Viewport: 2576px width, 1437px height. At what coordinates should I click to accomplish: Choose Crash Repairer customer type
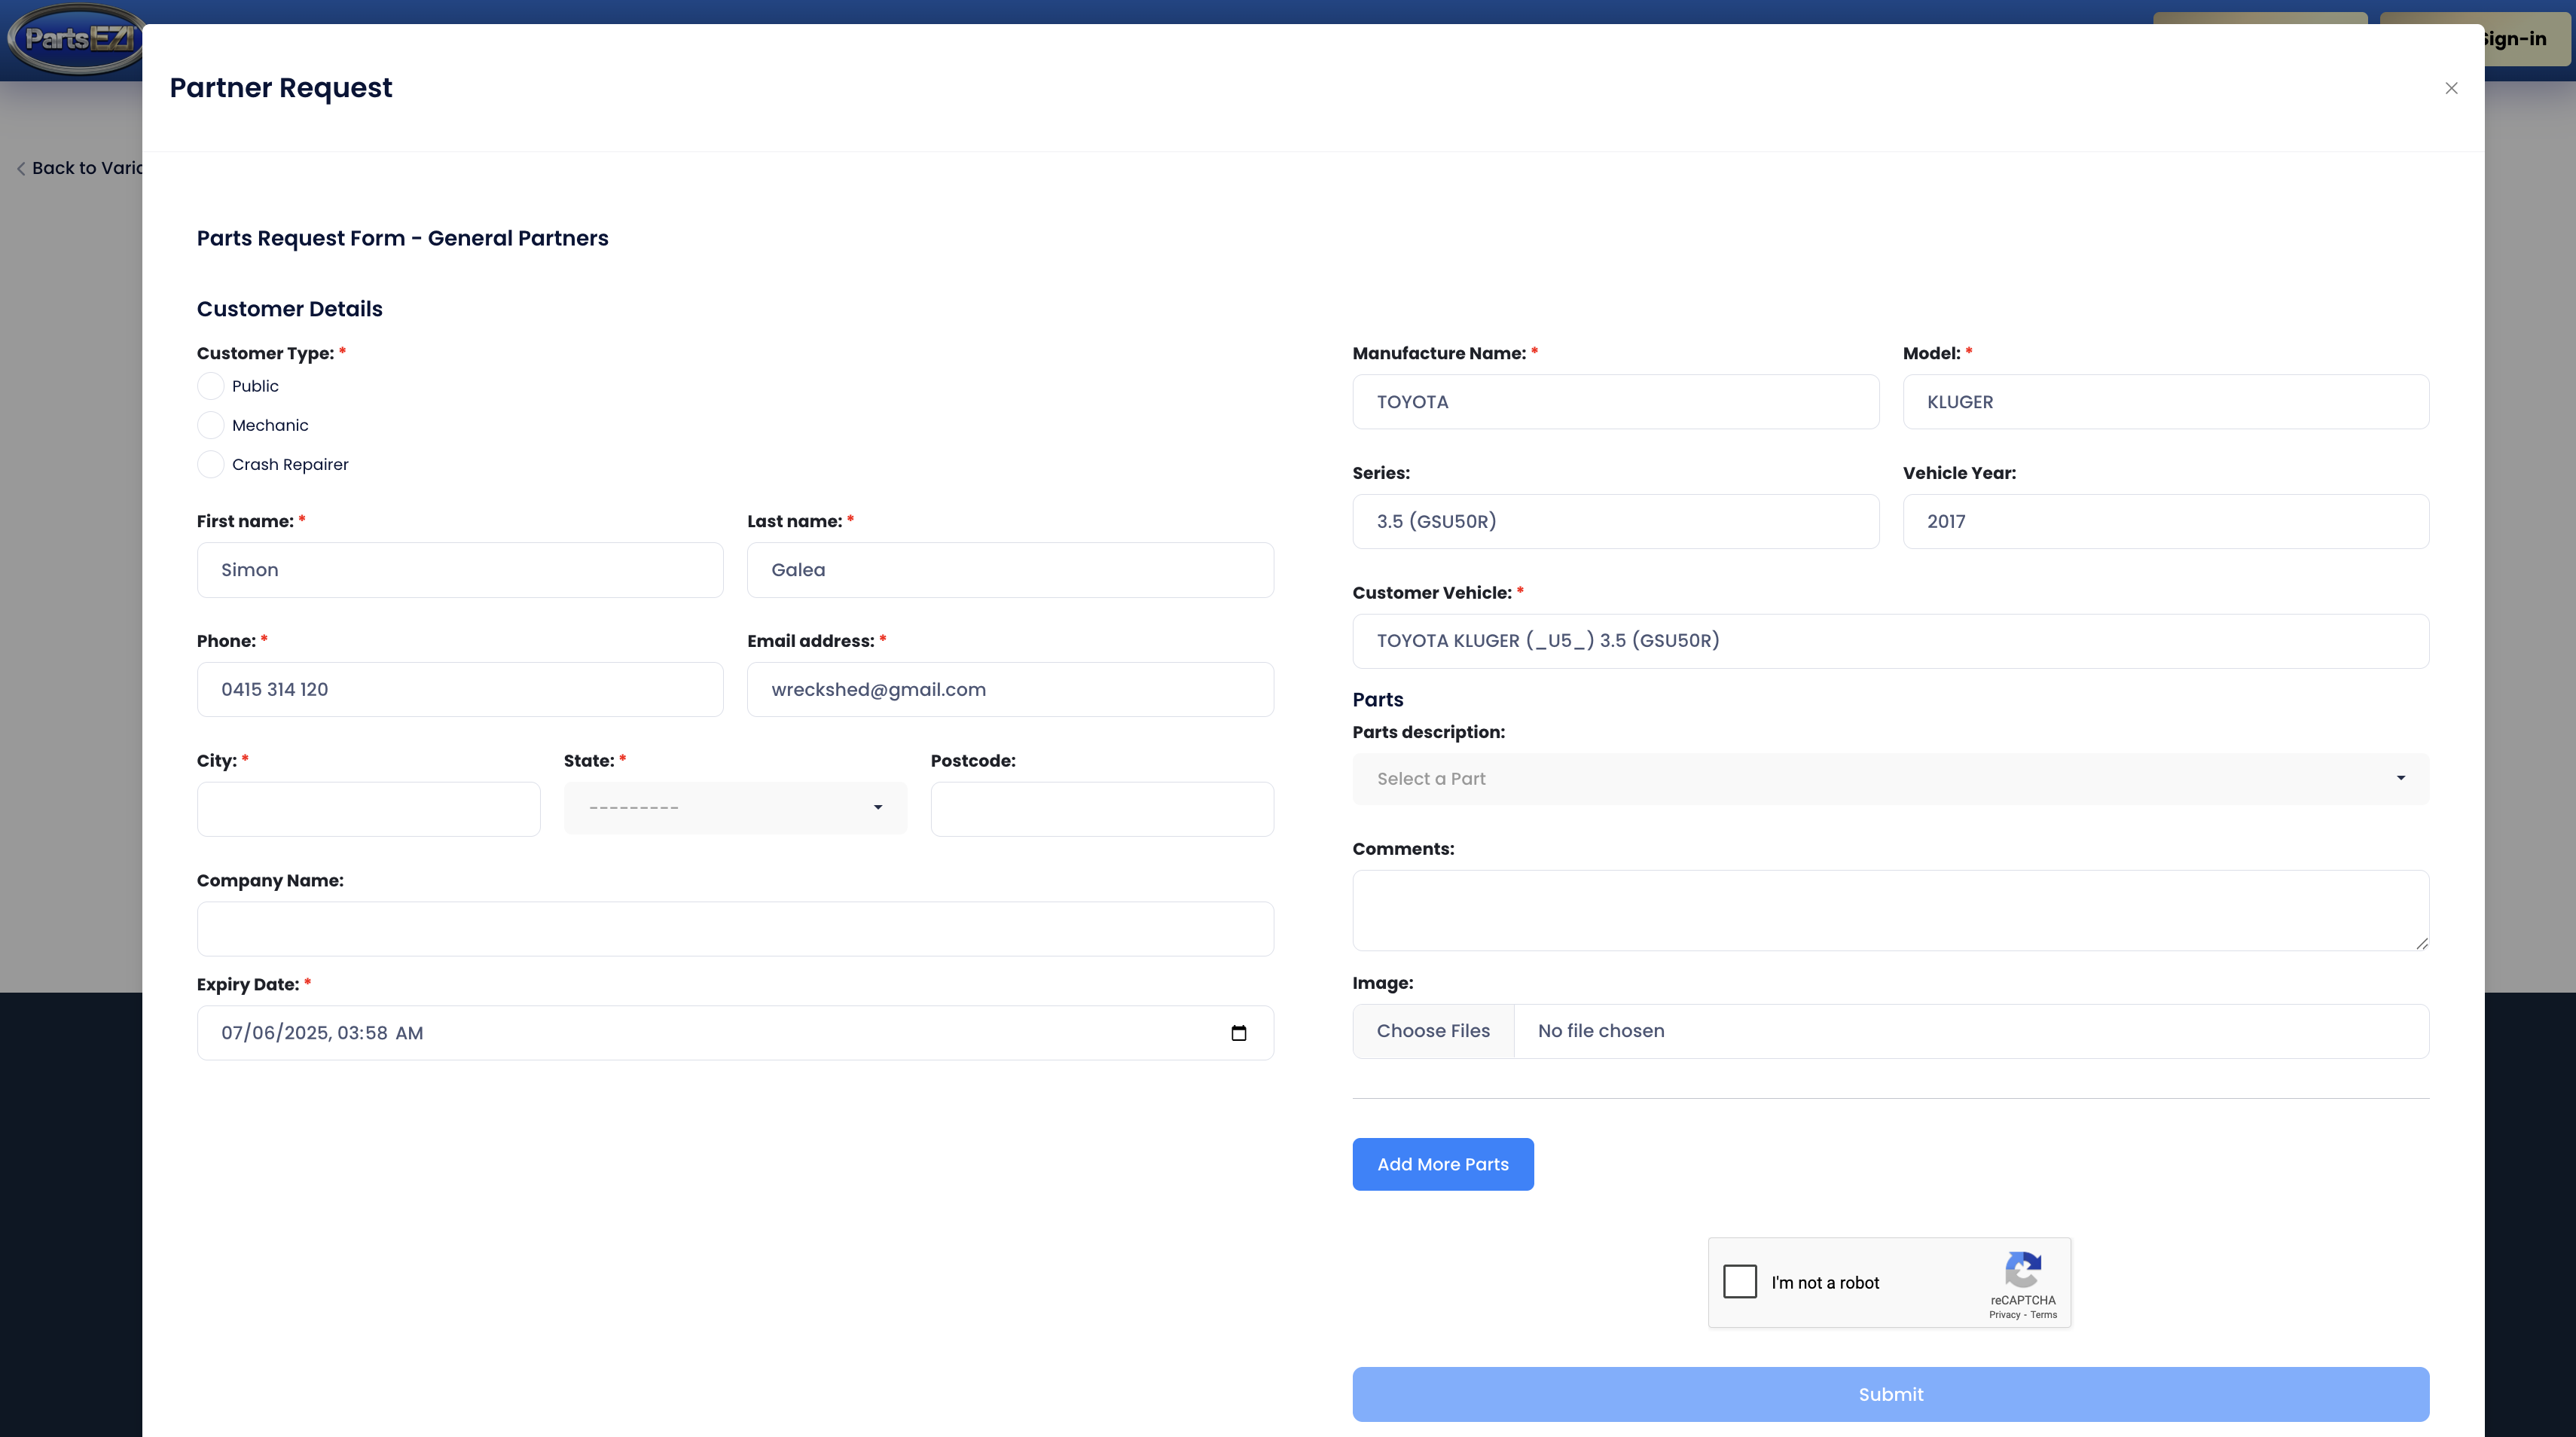(x=211, y=464)
